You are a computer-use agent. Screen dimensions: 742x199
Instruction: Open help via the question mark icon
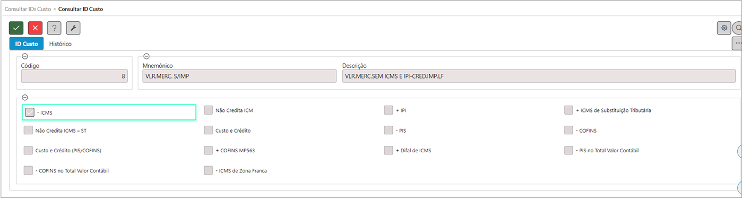pos(54,28)
